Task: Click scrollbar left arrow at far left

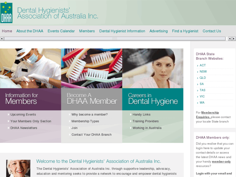Action: (2, 39)
